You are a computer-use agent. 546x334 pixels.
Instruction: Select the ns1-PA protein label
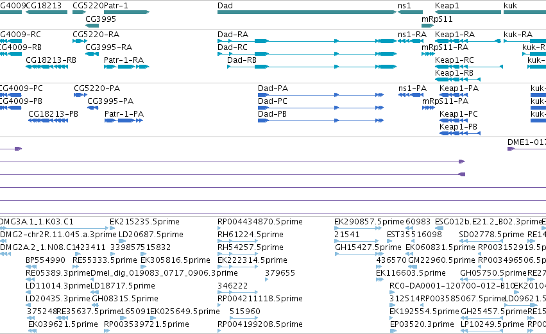click(x=413, y=88)
